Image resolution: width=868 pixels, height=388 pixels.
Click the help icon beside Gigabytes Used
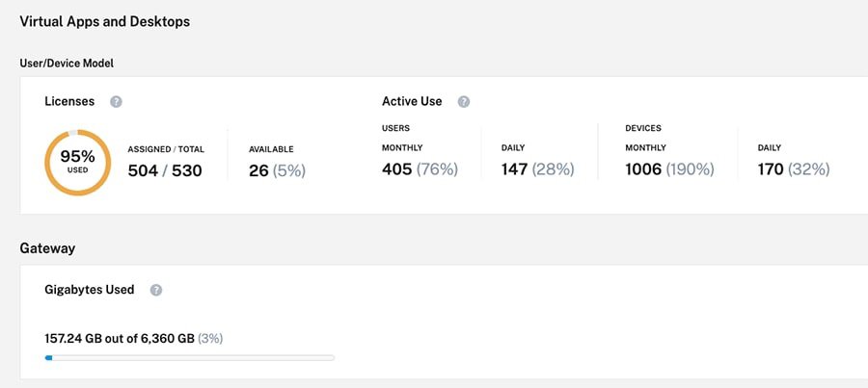click(156, 290)
